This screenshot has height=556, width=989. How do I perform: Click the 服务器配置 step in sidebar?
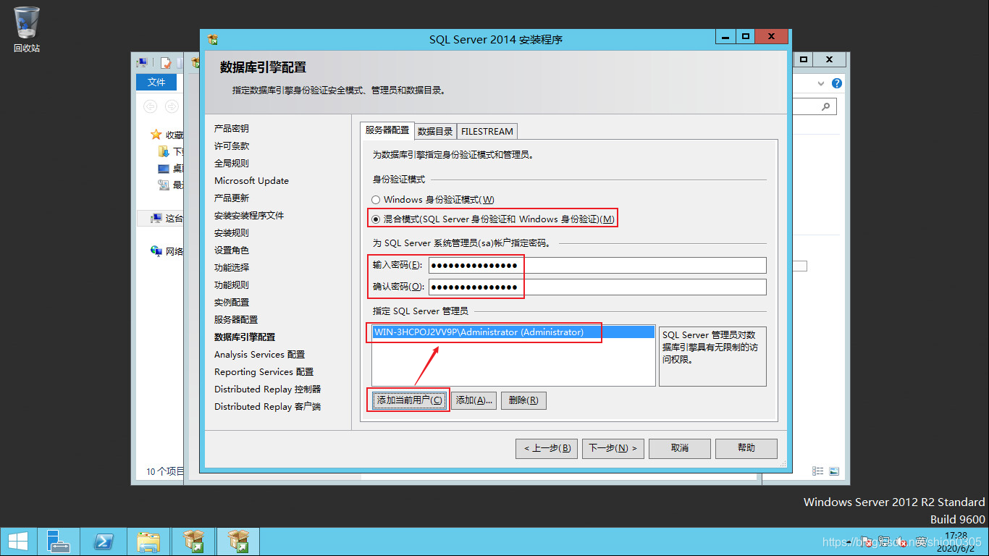pos(236,320)
